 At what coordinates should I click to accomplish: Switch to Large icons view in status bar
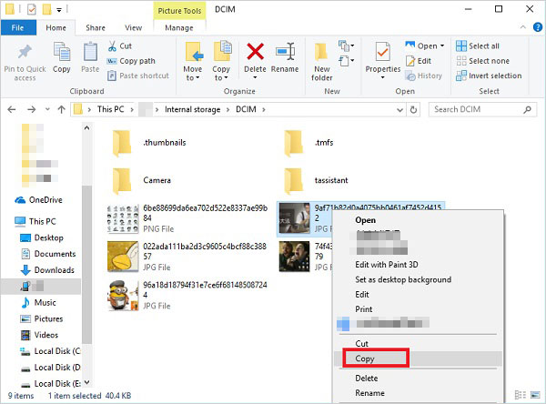pos(535,395)
